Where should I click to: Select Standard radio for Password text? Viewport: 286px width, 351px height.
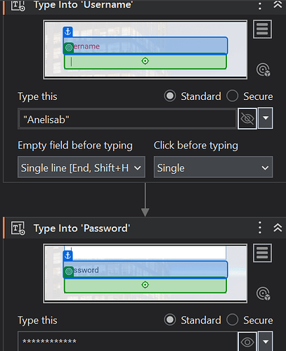point(170,320)
